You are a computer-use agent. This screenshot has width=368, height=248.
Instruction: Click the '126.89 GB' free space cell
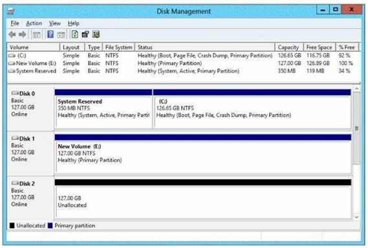(318, 63)
